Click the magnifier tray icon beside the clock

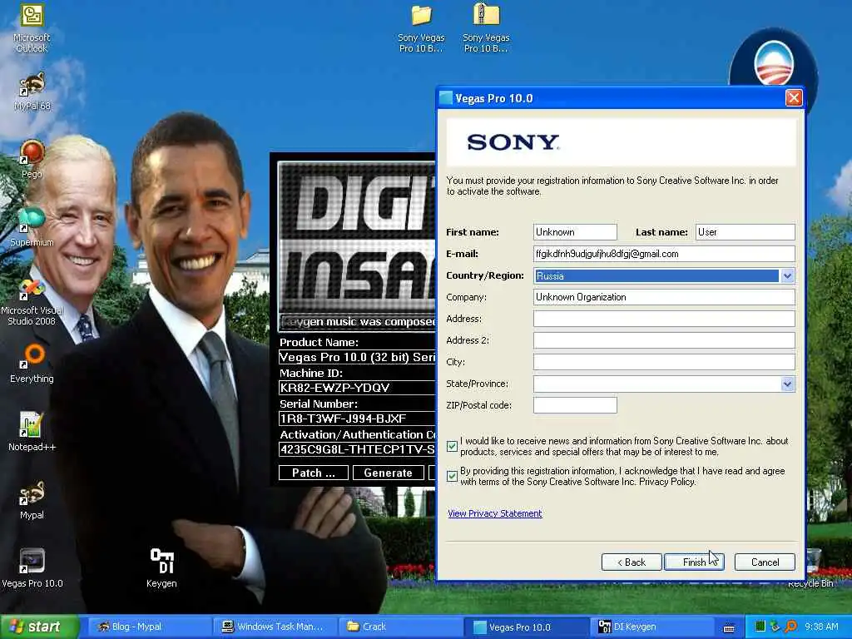(x=790, y=627)
